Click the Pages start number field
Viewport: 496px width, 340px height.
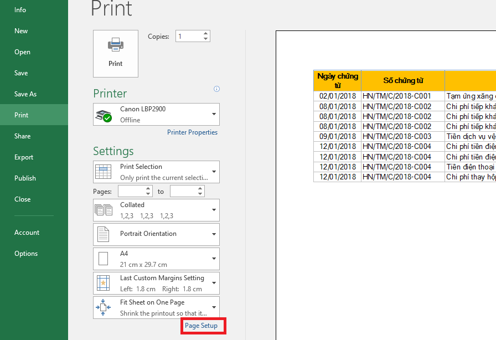tap(131, 191)
